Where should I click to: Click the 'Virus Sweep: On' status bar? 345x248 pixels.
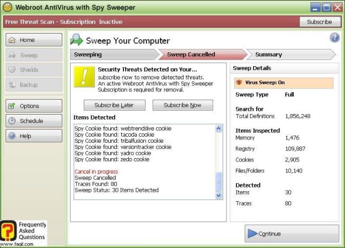(284, 83)
